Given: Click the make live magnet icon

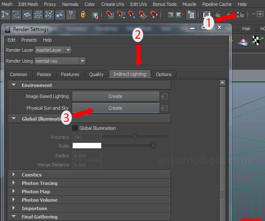Looking at the screenshot, I should [153, 15].
